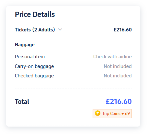Image resolution: width=148 pixels, height=135 pixels.
Task: Click Not included beside Carry-on baggage
Action: pyautogui.click(x=118, y=66)
